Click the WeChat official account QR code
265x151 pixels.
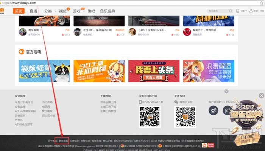(185, 117)
